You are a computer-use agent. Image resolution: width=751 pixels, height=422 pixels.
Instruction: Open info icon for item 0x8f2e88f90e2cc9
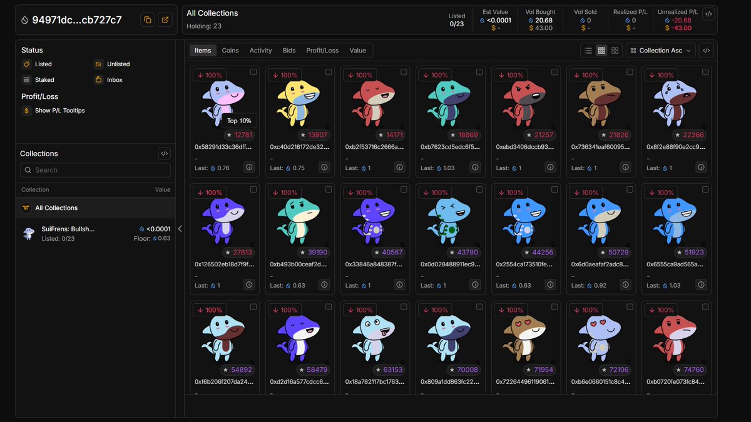coord(701,168)
